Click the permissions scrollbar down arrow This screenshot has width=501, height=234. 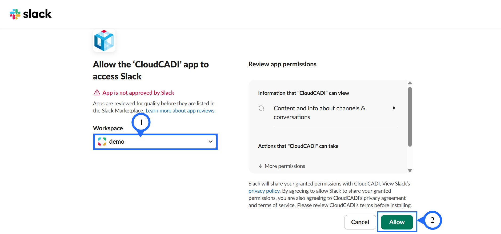(x=410, y=171)
